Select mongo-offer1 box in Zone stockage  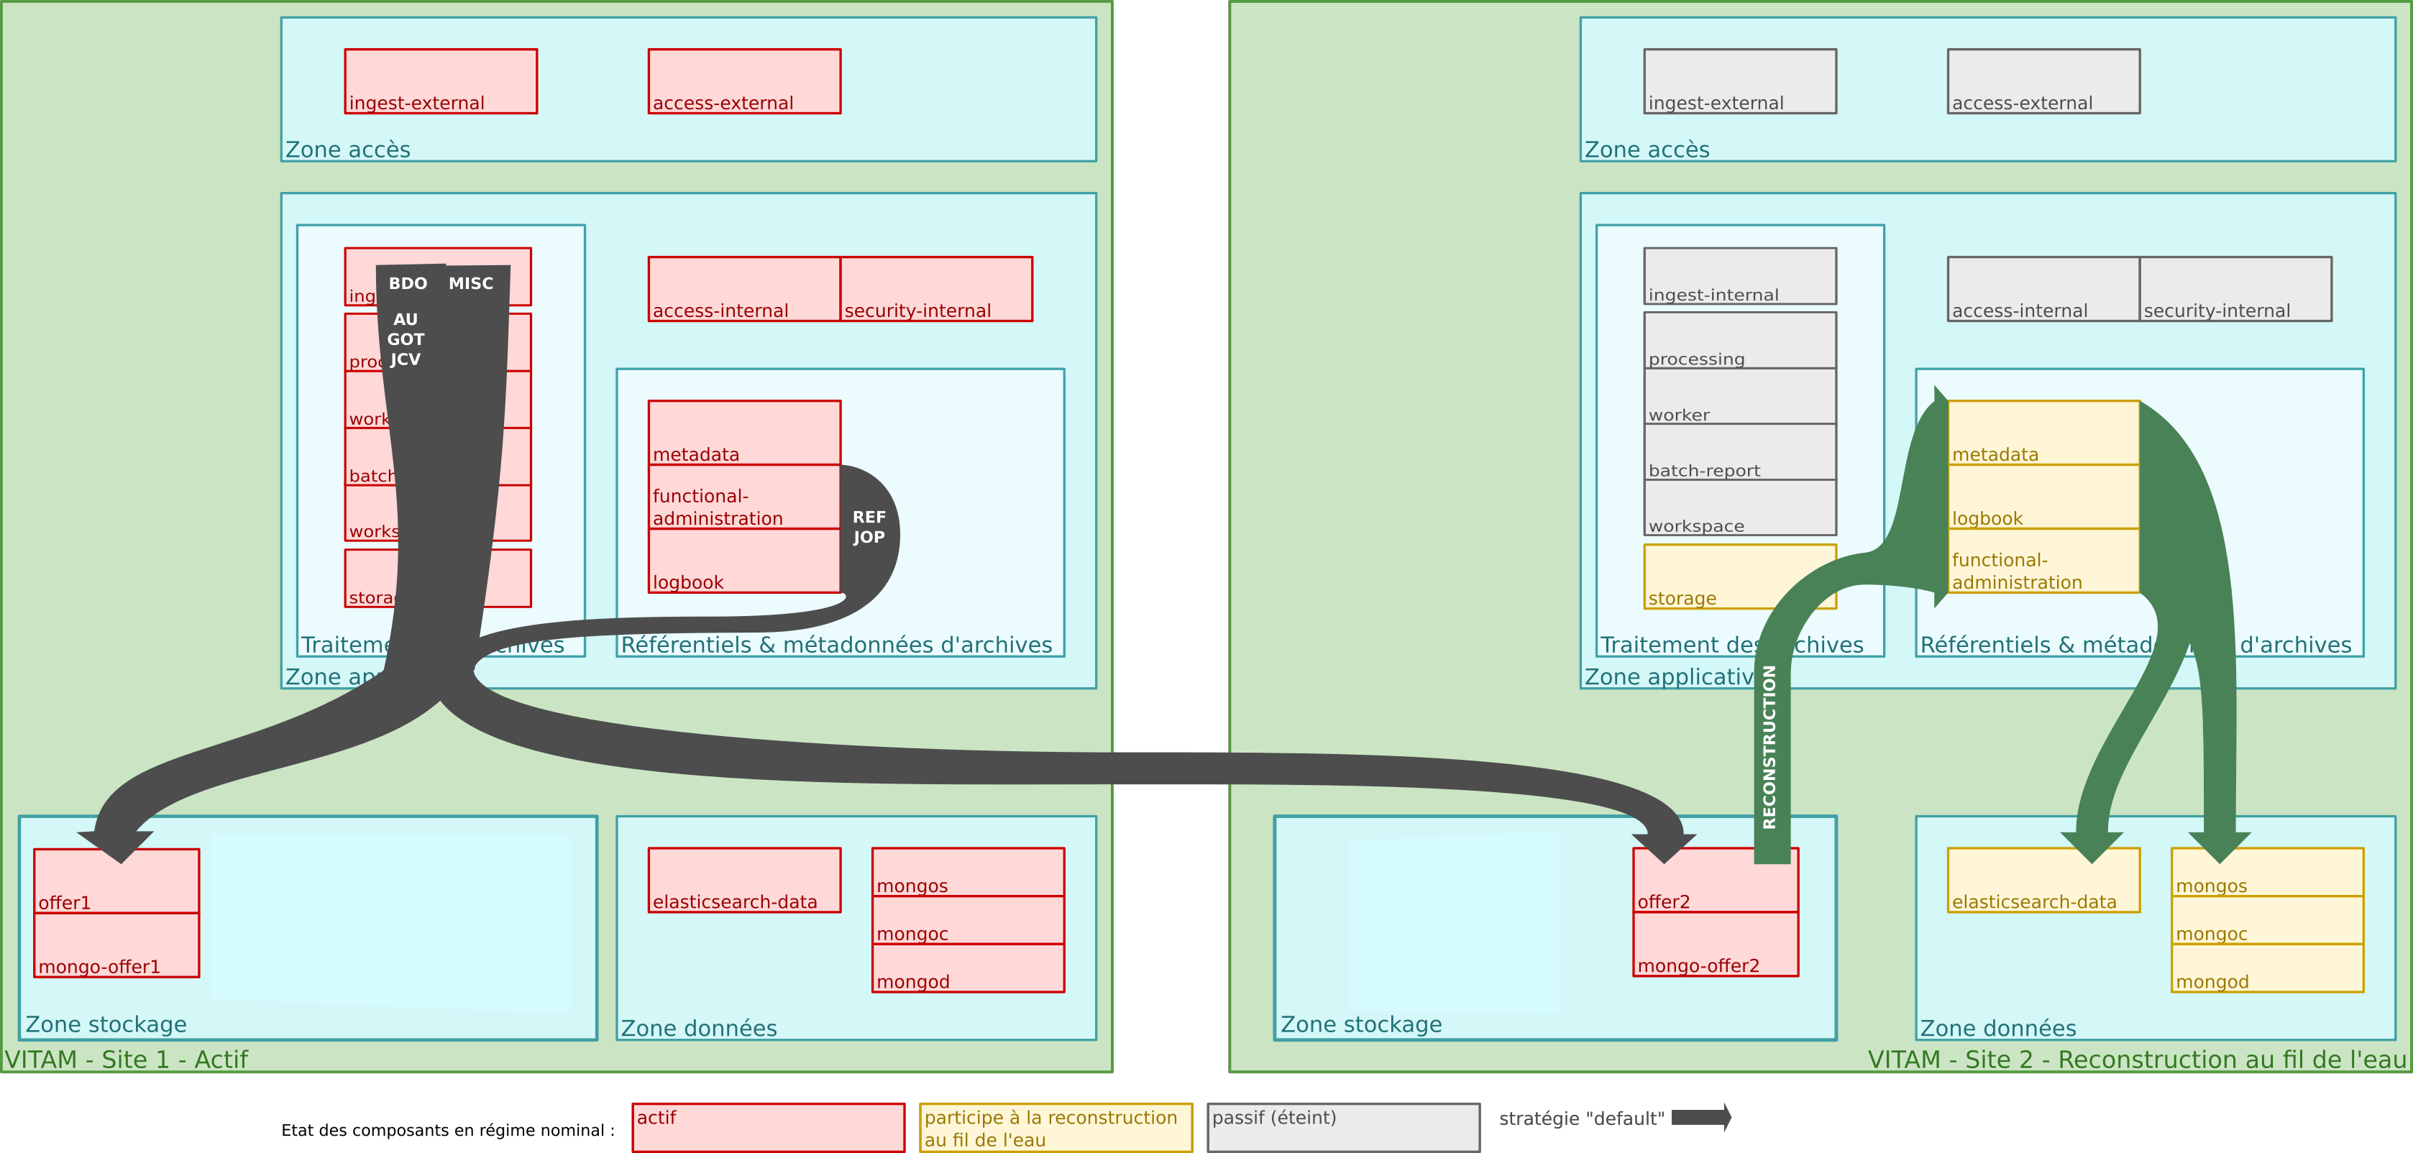click(116, 944)
